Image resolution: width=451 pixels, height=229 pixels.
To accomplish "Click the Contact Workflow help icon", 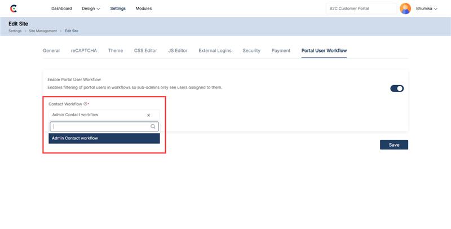I will pos(85,104).
